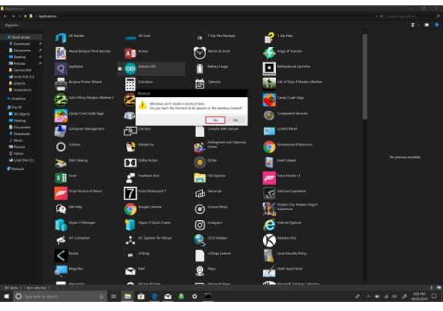Refresh the Applications folder view
Screen dimensions: 443x311
tap(381, 16)
